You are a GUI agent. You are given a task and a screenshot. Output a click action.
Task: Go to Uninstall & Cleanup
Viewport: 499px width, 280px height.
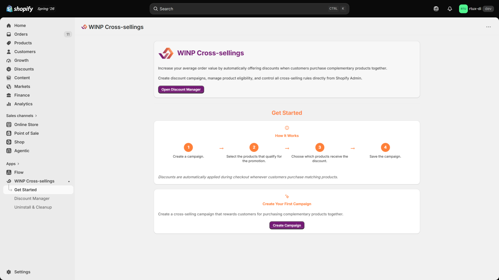(x=33, y=207)
